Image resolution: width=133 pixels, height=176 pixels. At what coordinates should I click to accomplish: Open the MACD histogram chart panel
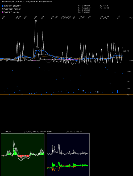click(x=23, y=155)
